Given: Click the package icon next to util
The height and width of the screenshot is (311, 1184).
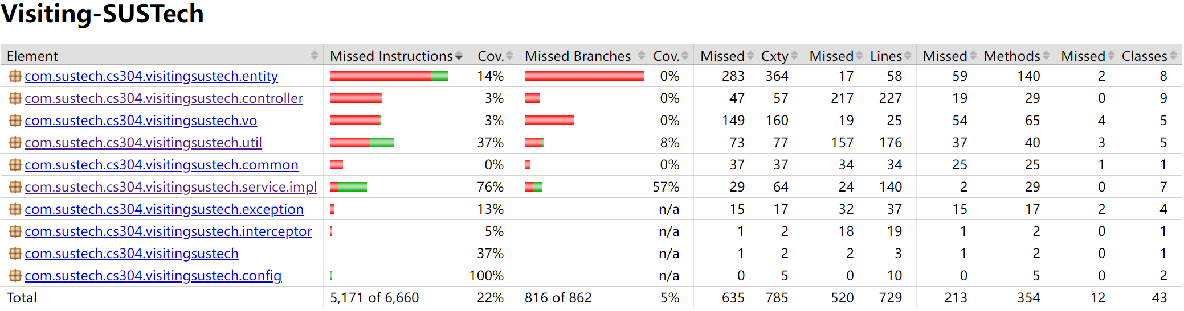Looking at the screenshot, I should [15, 143].
